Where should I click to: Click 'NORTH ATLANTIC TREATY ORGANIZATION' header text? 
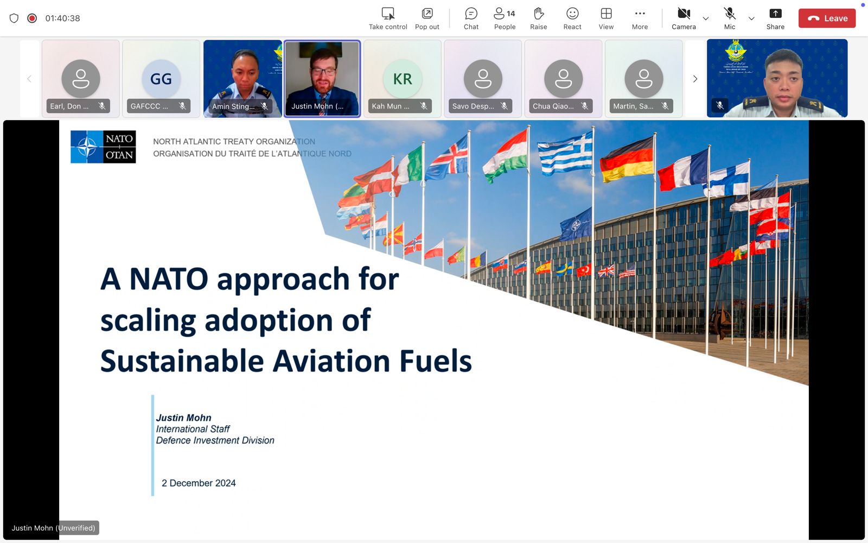[x=234, y=142]
